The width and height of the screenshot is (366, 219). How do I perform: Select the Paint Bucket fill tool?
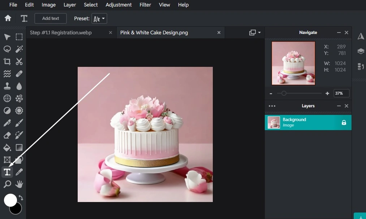(x=7, y=147)
